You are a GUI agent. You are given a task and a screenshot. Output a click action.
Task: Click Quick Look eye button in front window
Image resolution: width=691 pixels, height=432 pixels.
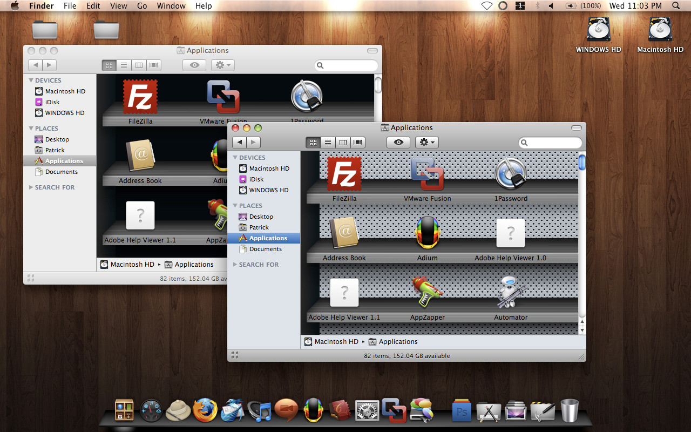click(398, 143)
